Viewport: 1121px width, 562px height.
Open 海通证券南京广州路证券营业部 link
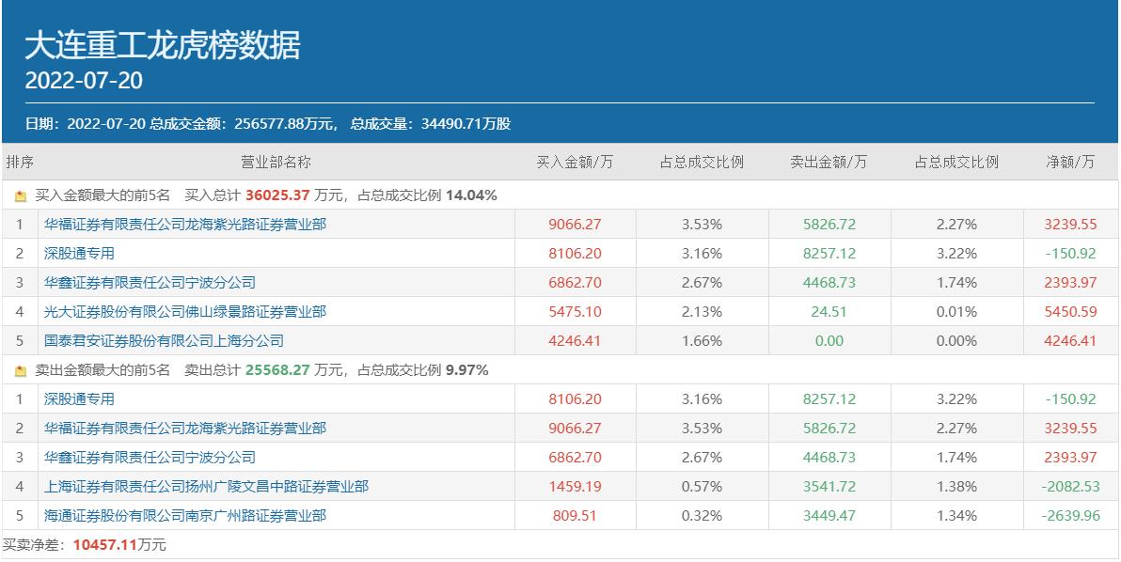[x=184, y=516]
